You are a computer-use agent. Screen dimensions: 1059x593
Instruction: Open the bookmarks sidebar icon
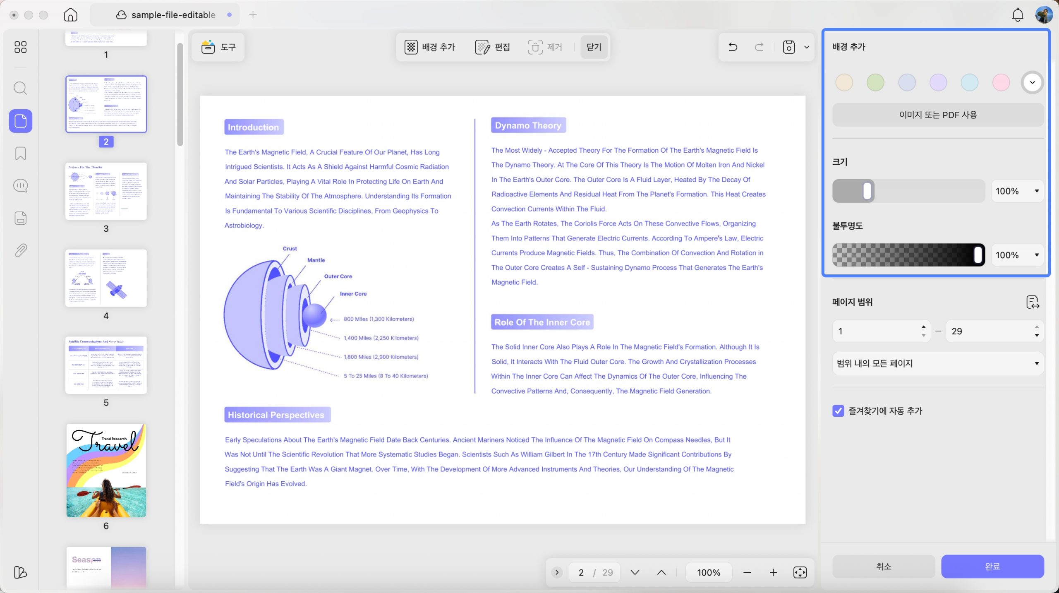20,154
